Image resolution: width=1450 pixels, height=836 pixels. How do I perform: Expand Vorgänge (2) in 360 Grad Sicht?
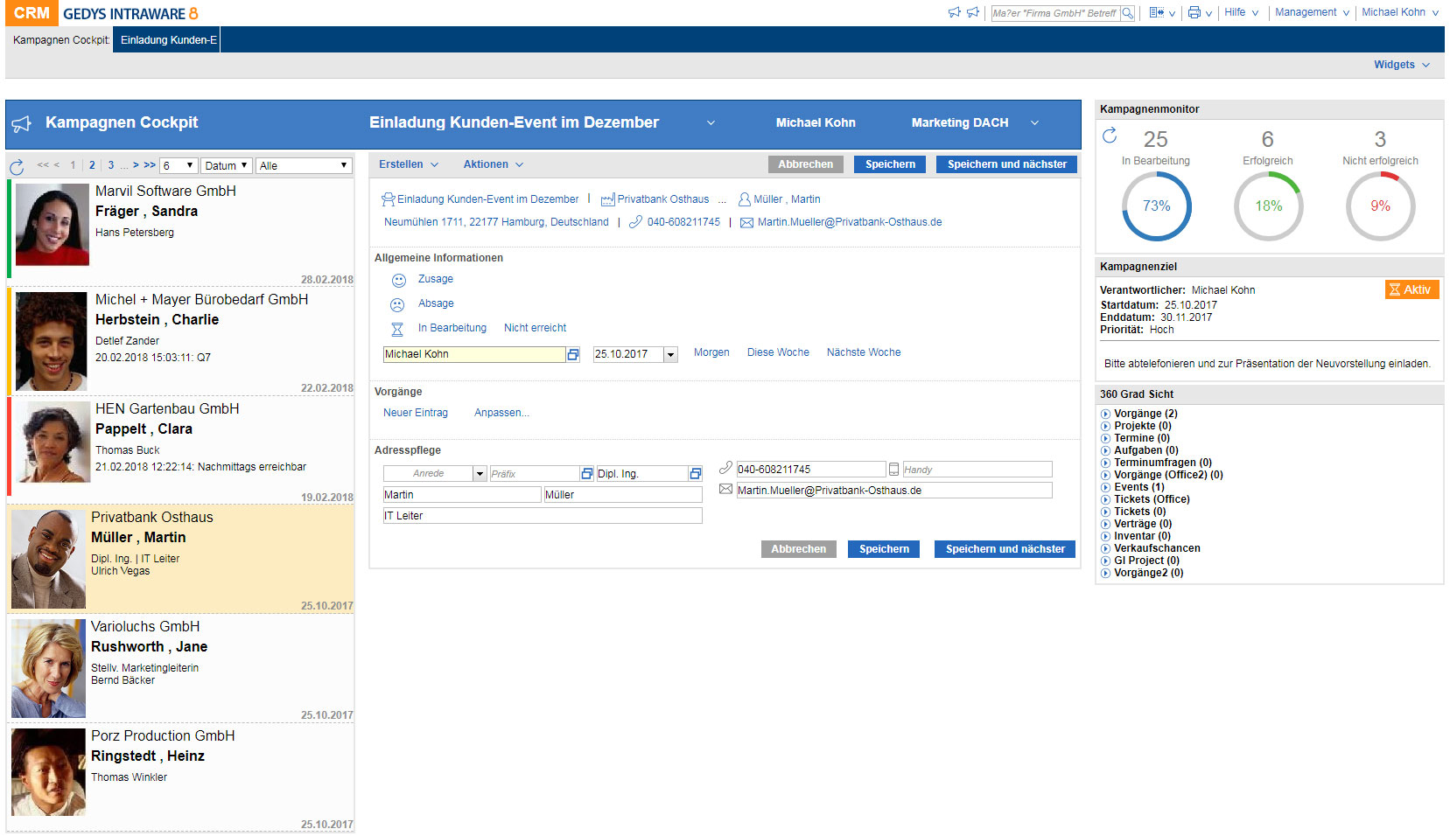tap(1105, 415)
